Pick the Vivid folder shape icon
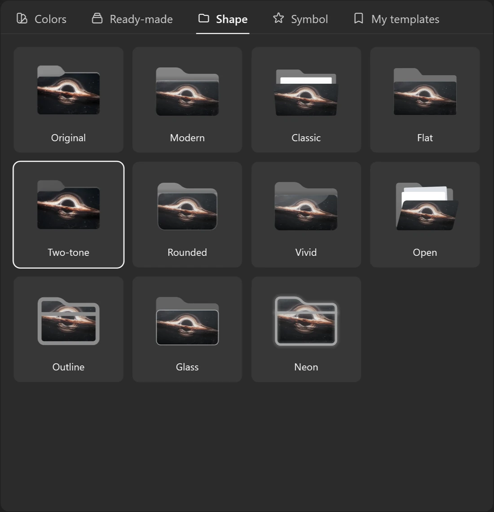The image size is (494, 512). (x=306, y=206)
